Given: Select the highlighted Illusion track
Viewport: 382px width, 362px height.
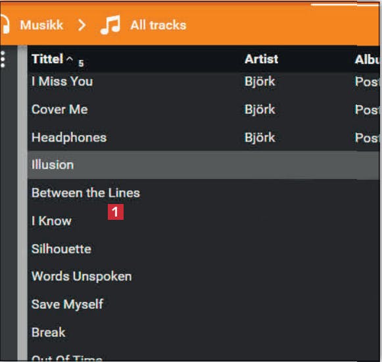Looking at the screenshot, I should pyautogui.click(x=203, y=165).
